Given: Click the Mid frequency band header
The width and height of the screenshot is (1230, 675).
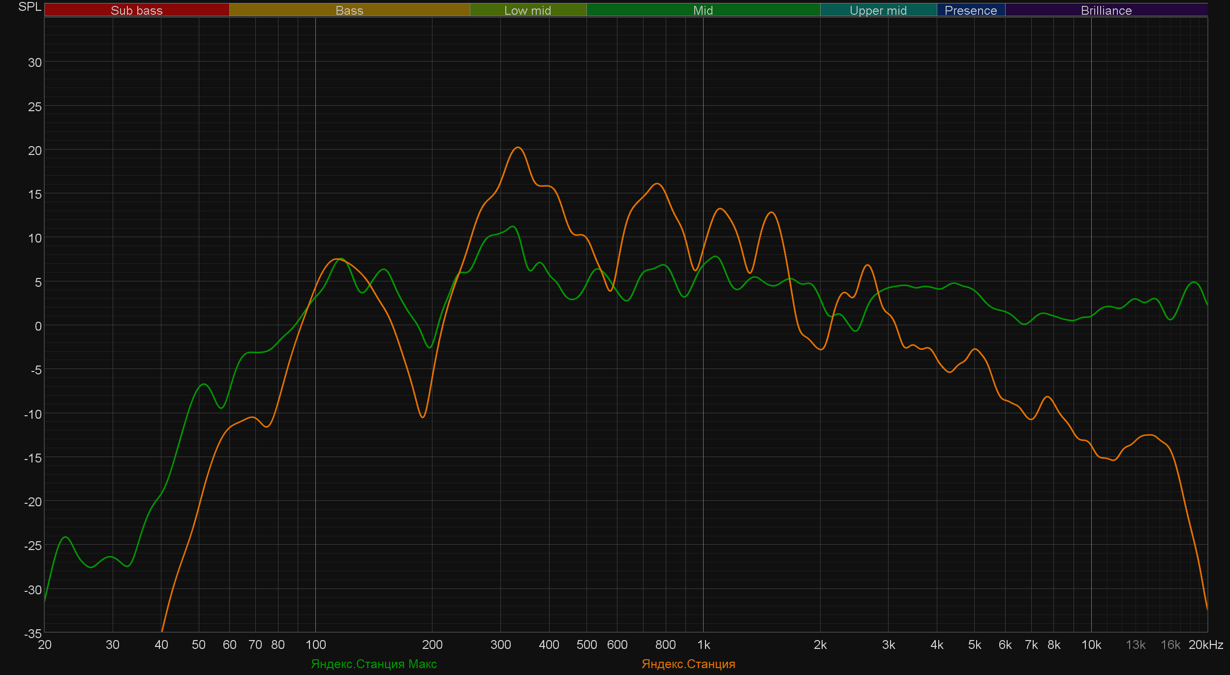Looking at the screenshot, I should pyautogui.click(x=703, y=10).
